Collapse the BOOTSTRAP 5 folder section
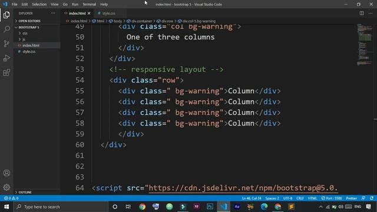Viewport: 377px width, 212px height. point(37,27)
